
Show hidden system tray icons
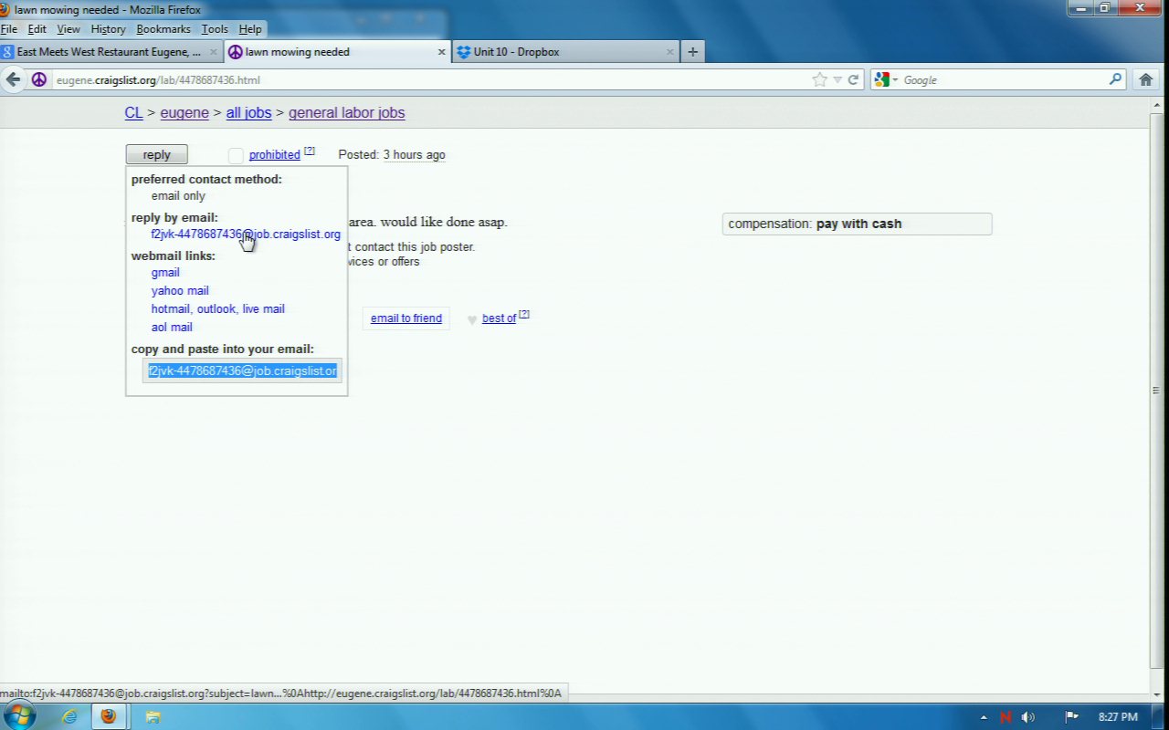[x=984, y=717]
